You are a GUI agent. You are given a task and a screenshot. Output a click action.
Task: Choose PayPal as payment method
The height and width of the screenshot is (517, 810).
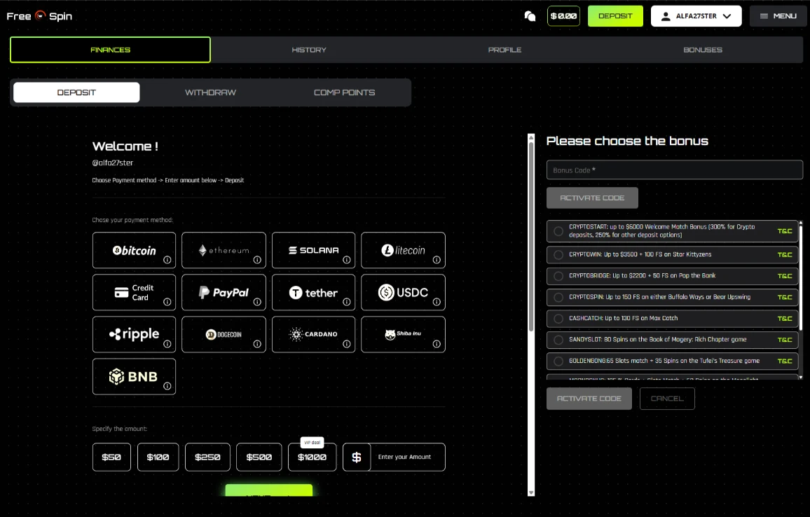point(224,292)
